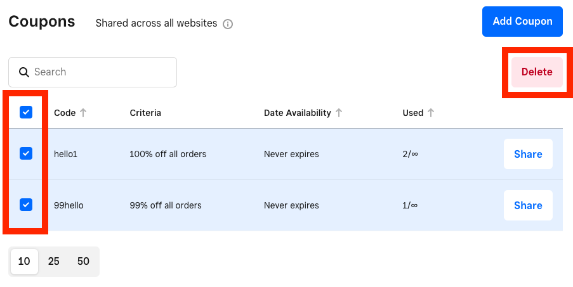Focus the coupon Search field
The width and height of the screenshot is (573, 287).
(102, 72)
